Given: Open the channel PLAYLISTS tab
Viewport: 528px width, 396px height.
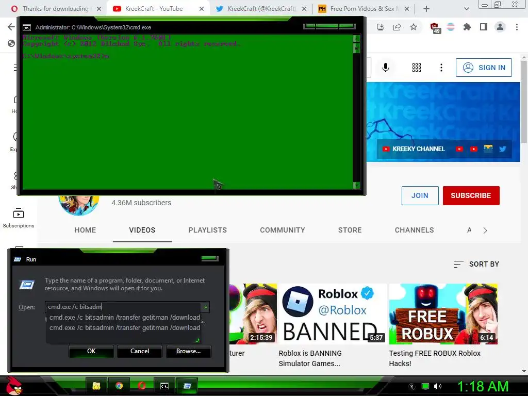Looking at the screenshot, I should [207, 230].
